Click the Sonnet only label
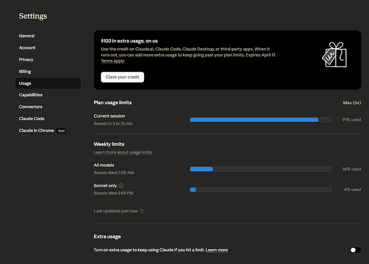 pos(105,186)
